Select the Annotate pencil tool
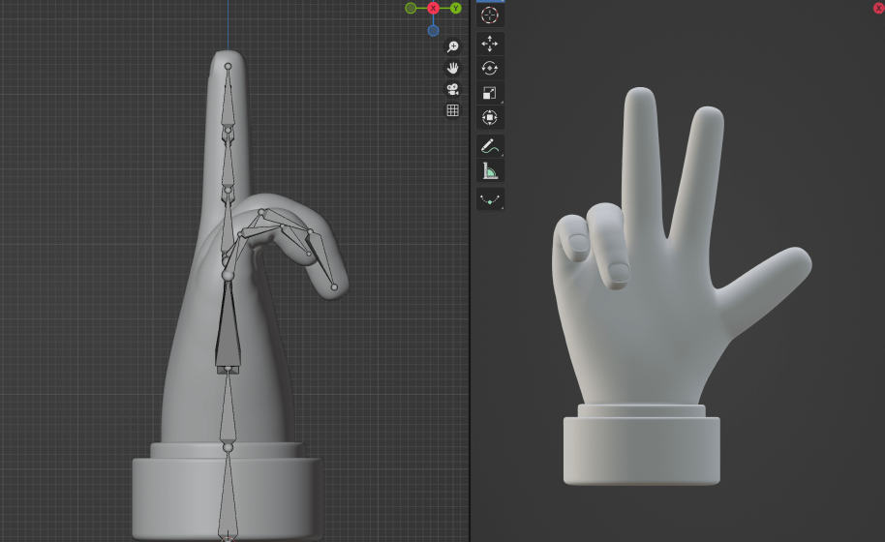Viewport: 885px width, 542px height. click(x=489, y=146)
